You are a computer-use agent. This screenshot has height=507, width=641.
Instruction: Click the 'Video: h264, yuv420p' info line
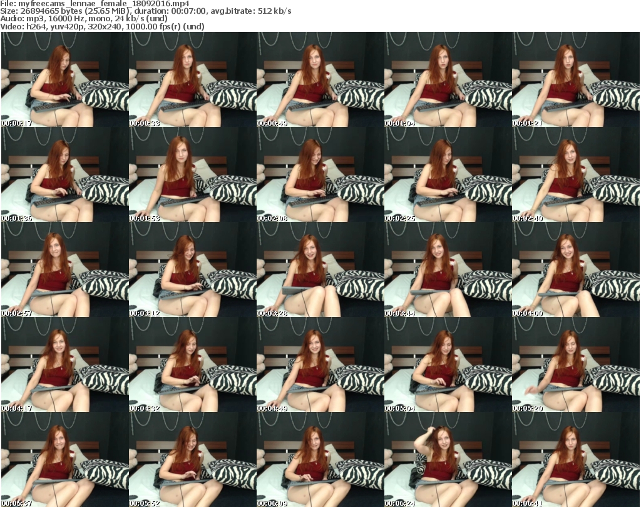pyautogui.click(x=102, y=26)
